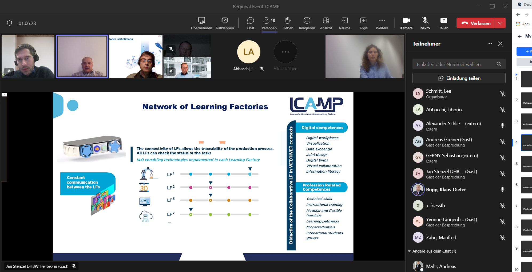532x272 pixels.
Task: Collapse Andere aus dem Chat section
Action: tap(409, 251)
